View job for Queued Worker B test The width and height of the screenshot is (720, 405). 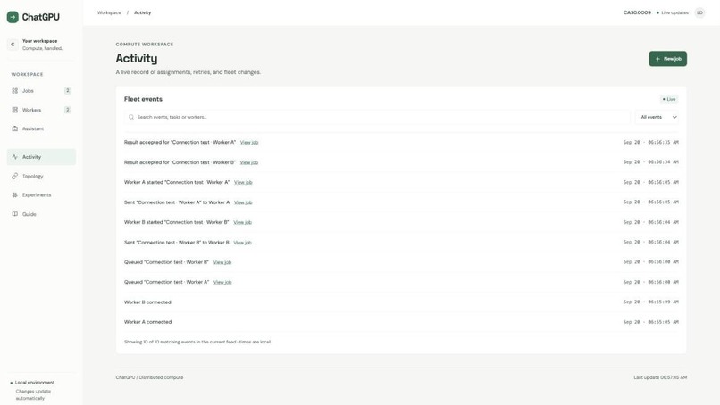(222, 262)
